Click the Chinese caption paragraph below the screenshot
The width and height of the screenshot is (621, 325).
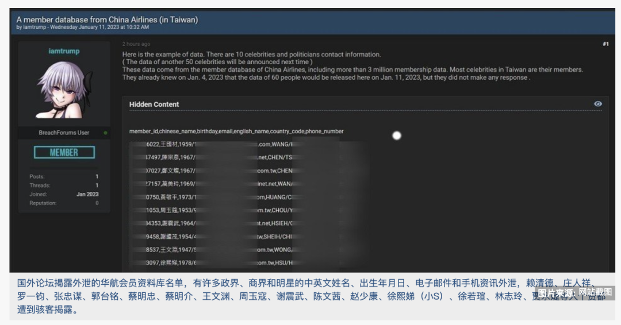[x=311, y=296]
